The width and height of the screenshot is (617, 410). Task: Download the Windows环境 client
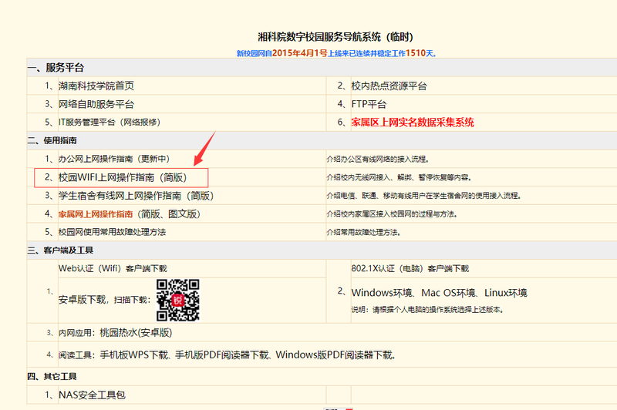click(x=383, y=293)
